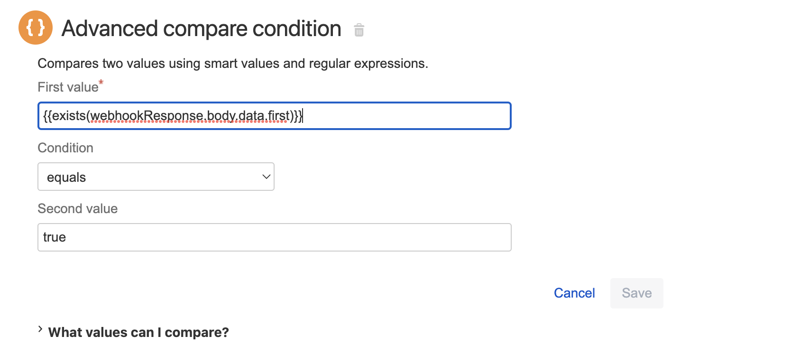Expand the What values can I compare section
The width and height of the screenshot is (791, 355).
coord(138,332)
